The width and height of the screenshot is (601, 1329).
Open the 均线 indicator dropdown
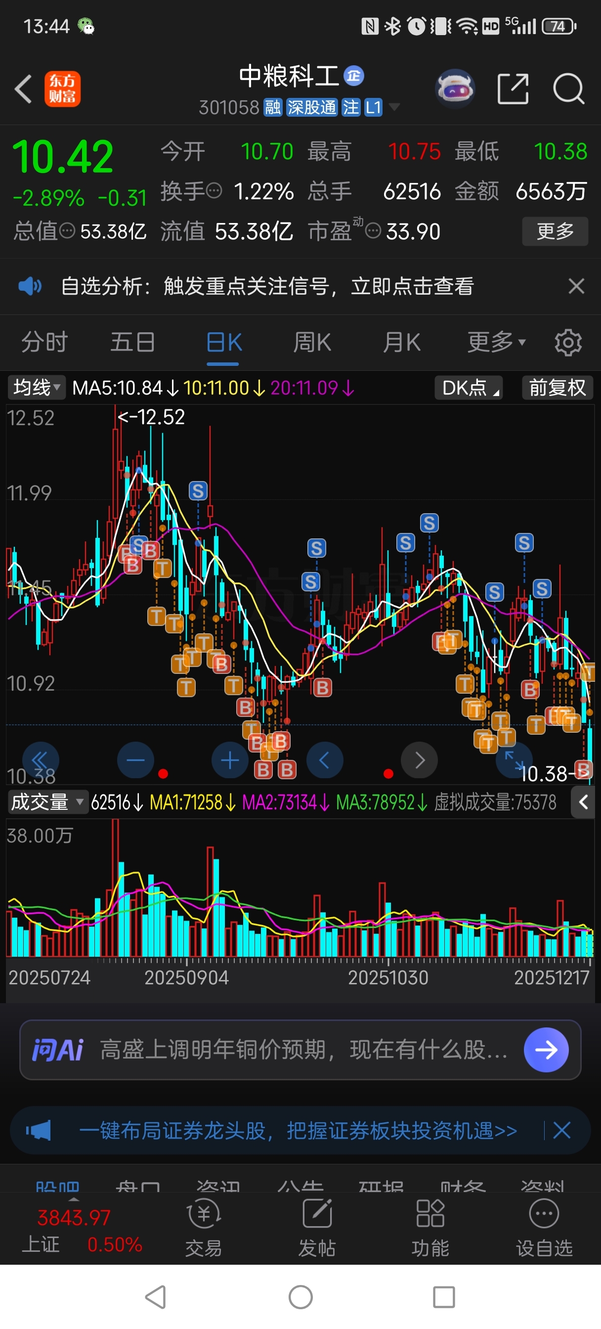[37, 388]
